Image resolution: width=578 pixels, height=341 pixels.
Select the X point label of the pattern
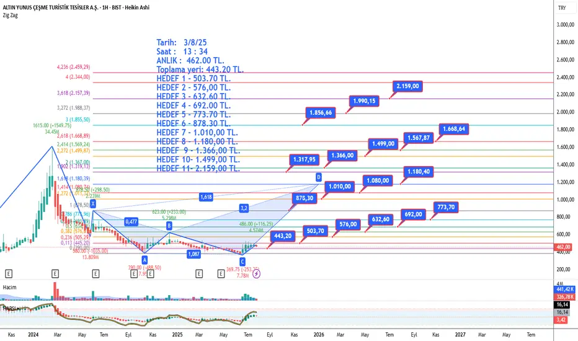(93, 203)
